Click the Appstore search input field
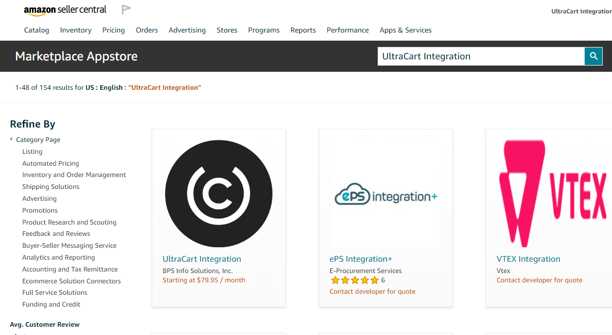 click(x=481, y=56)
